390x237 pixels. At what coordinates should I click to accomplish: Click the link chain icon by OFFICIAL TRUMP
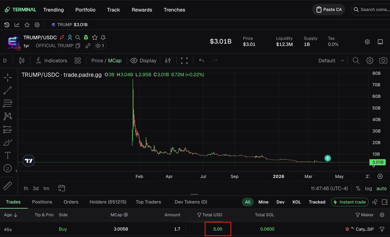click(88, 46)
